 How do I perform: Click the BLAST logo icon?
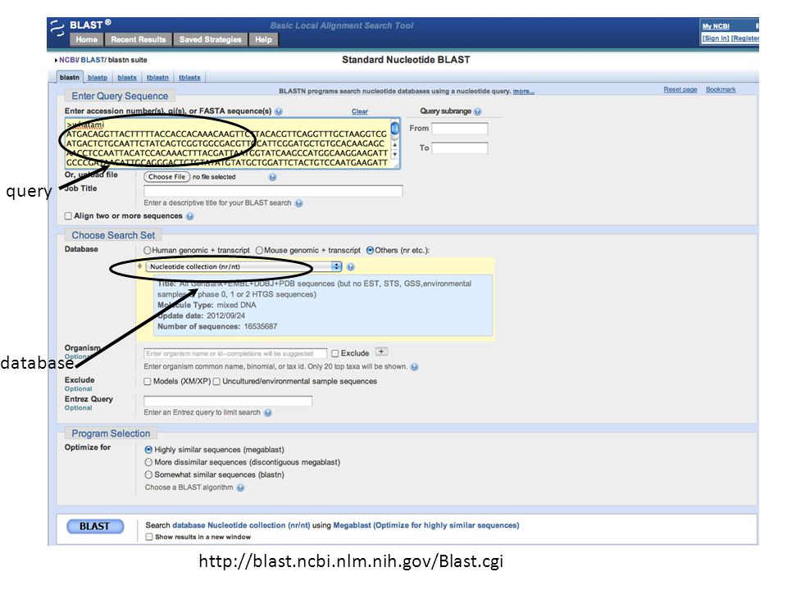click(57, 28)
